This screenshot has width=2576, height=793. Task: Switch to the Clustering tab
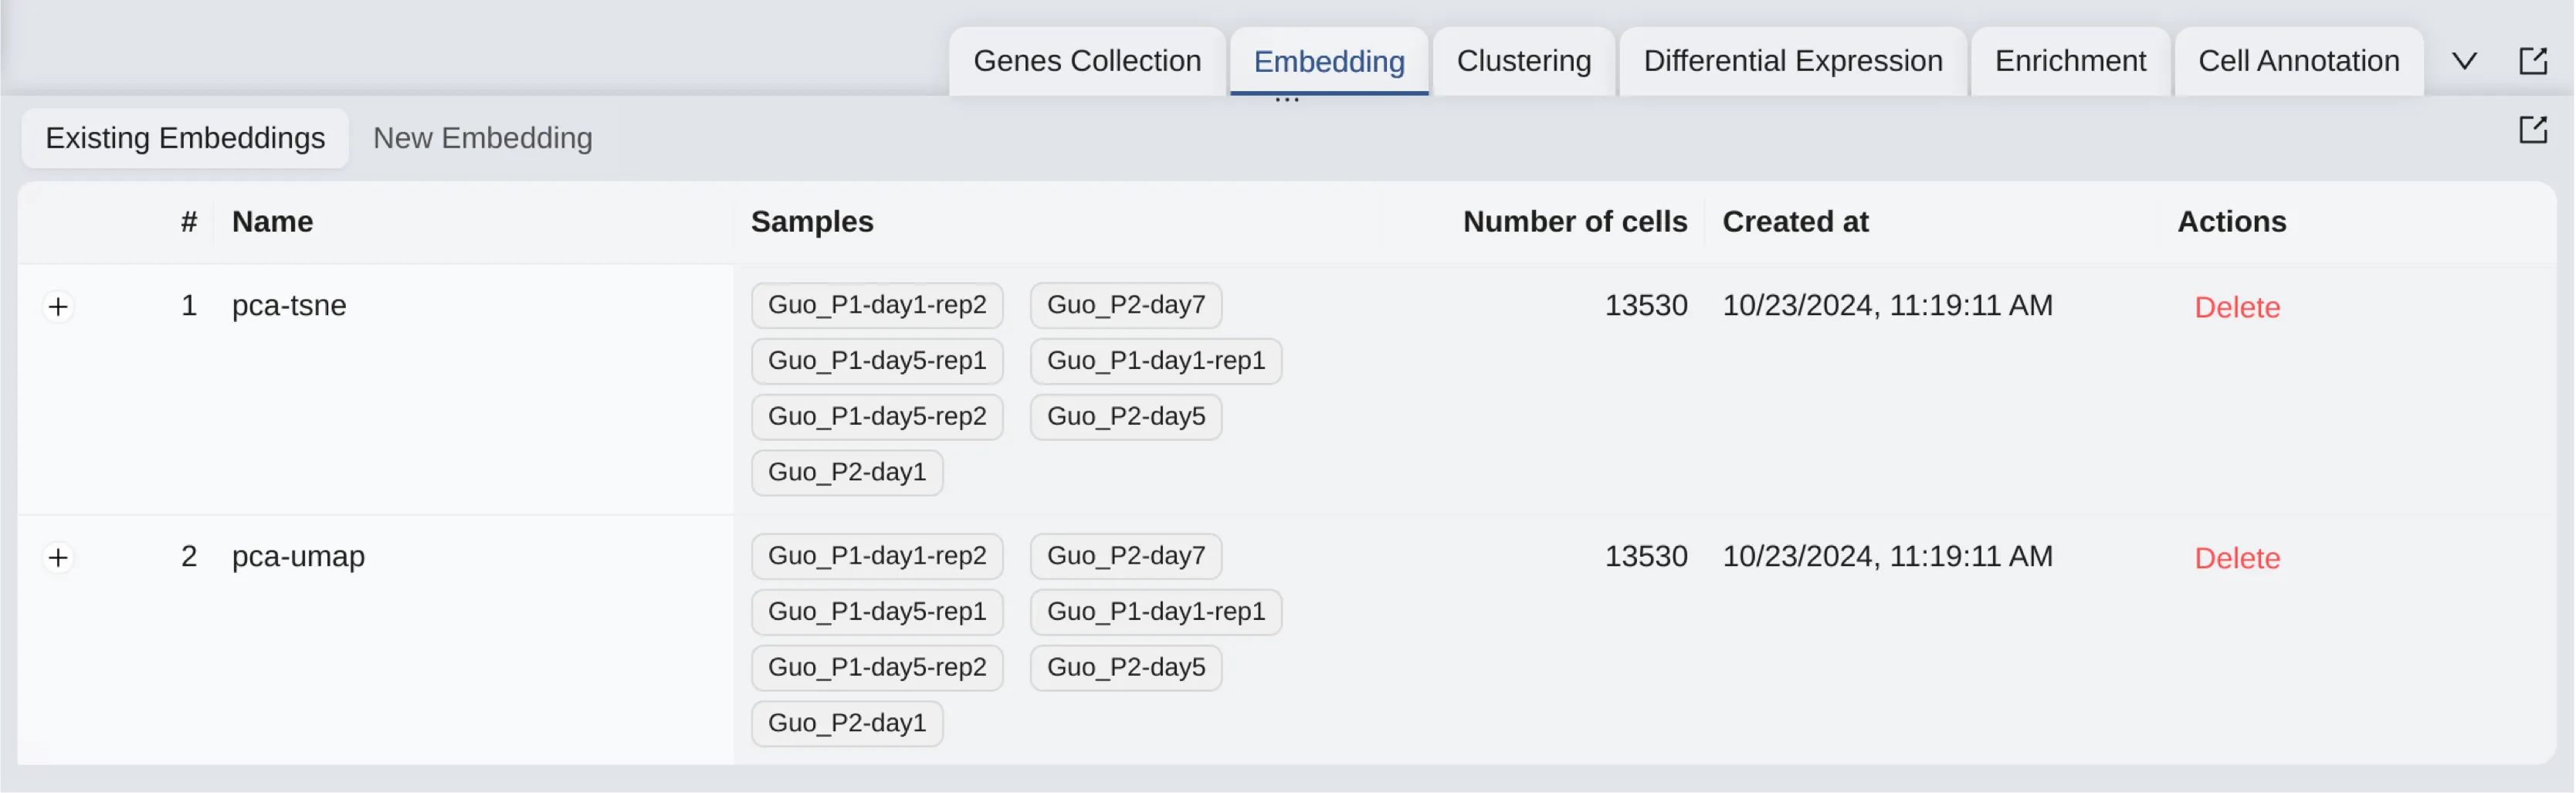1523,61
